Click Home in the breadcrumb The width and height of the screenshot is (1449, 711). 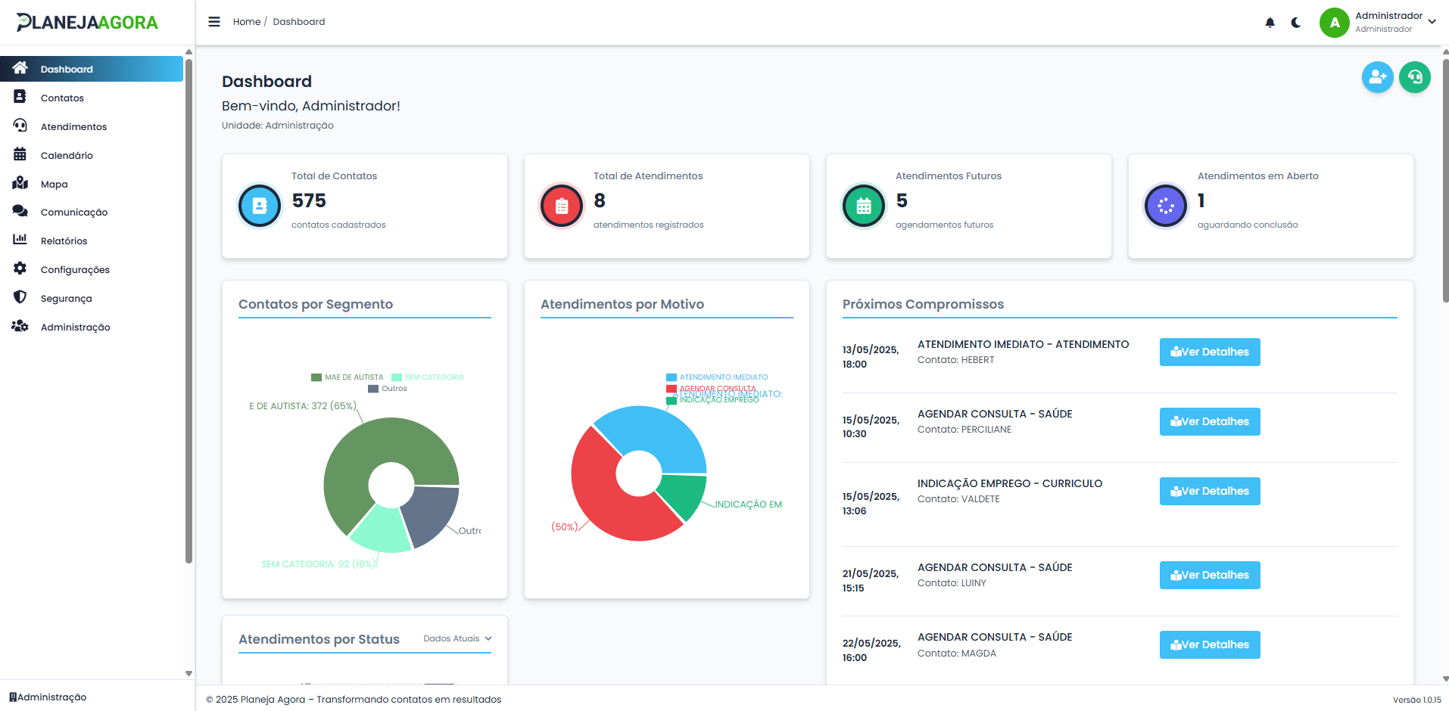246,21
